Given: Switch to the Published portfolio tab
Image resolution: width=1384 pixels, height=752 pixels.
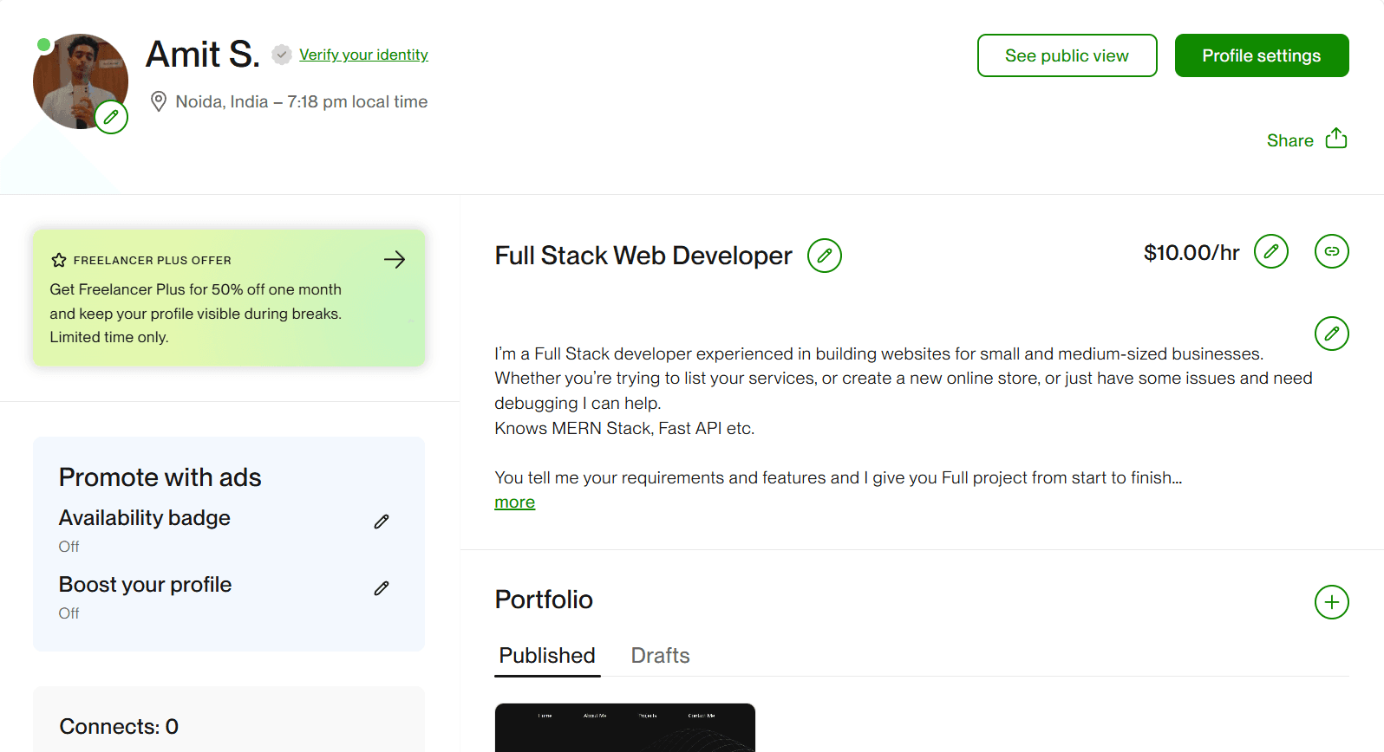Looking at the screenshot, I should point(547,656).
